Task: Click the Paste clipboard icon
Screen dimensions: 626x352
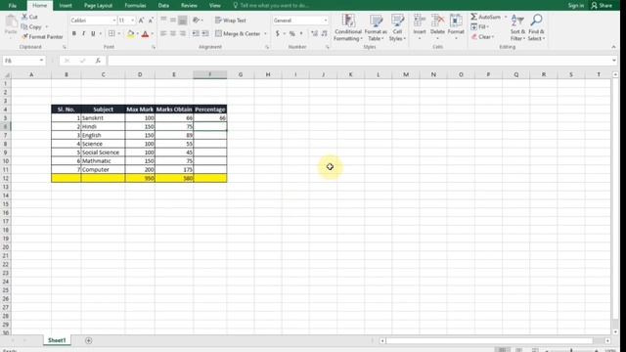Action: (11, 22)
